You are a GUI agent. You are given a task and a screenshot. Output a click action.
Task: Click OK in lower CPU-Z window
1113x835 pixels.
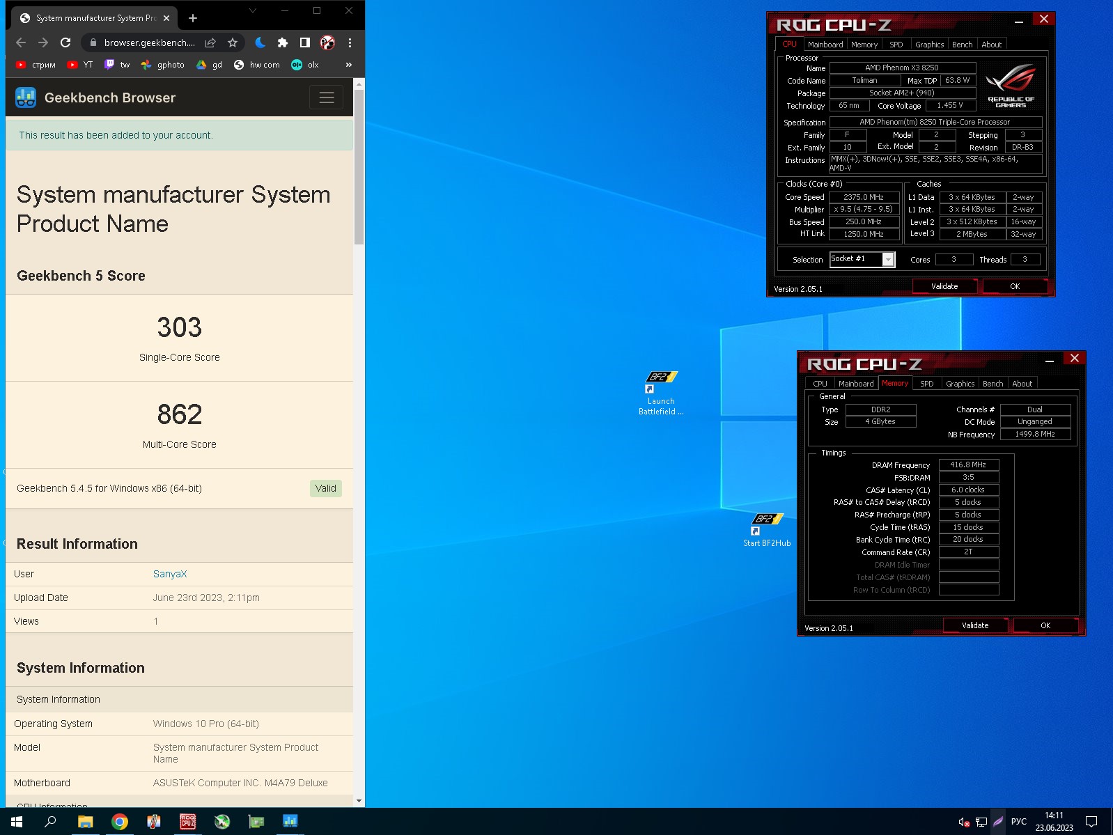pos(1045,625)
